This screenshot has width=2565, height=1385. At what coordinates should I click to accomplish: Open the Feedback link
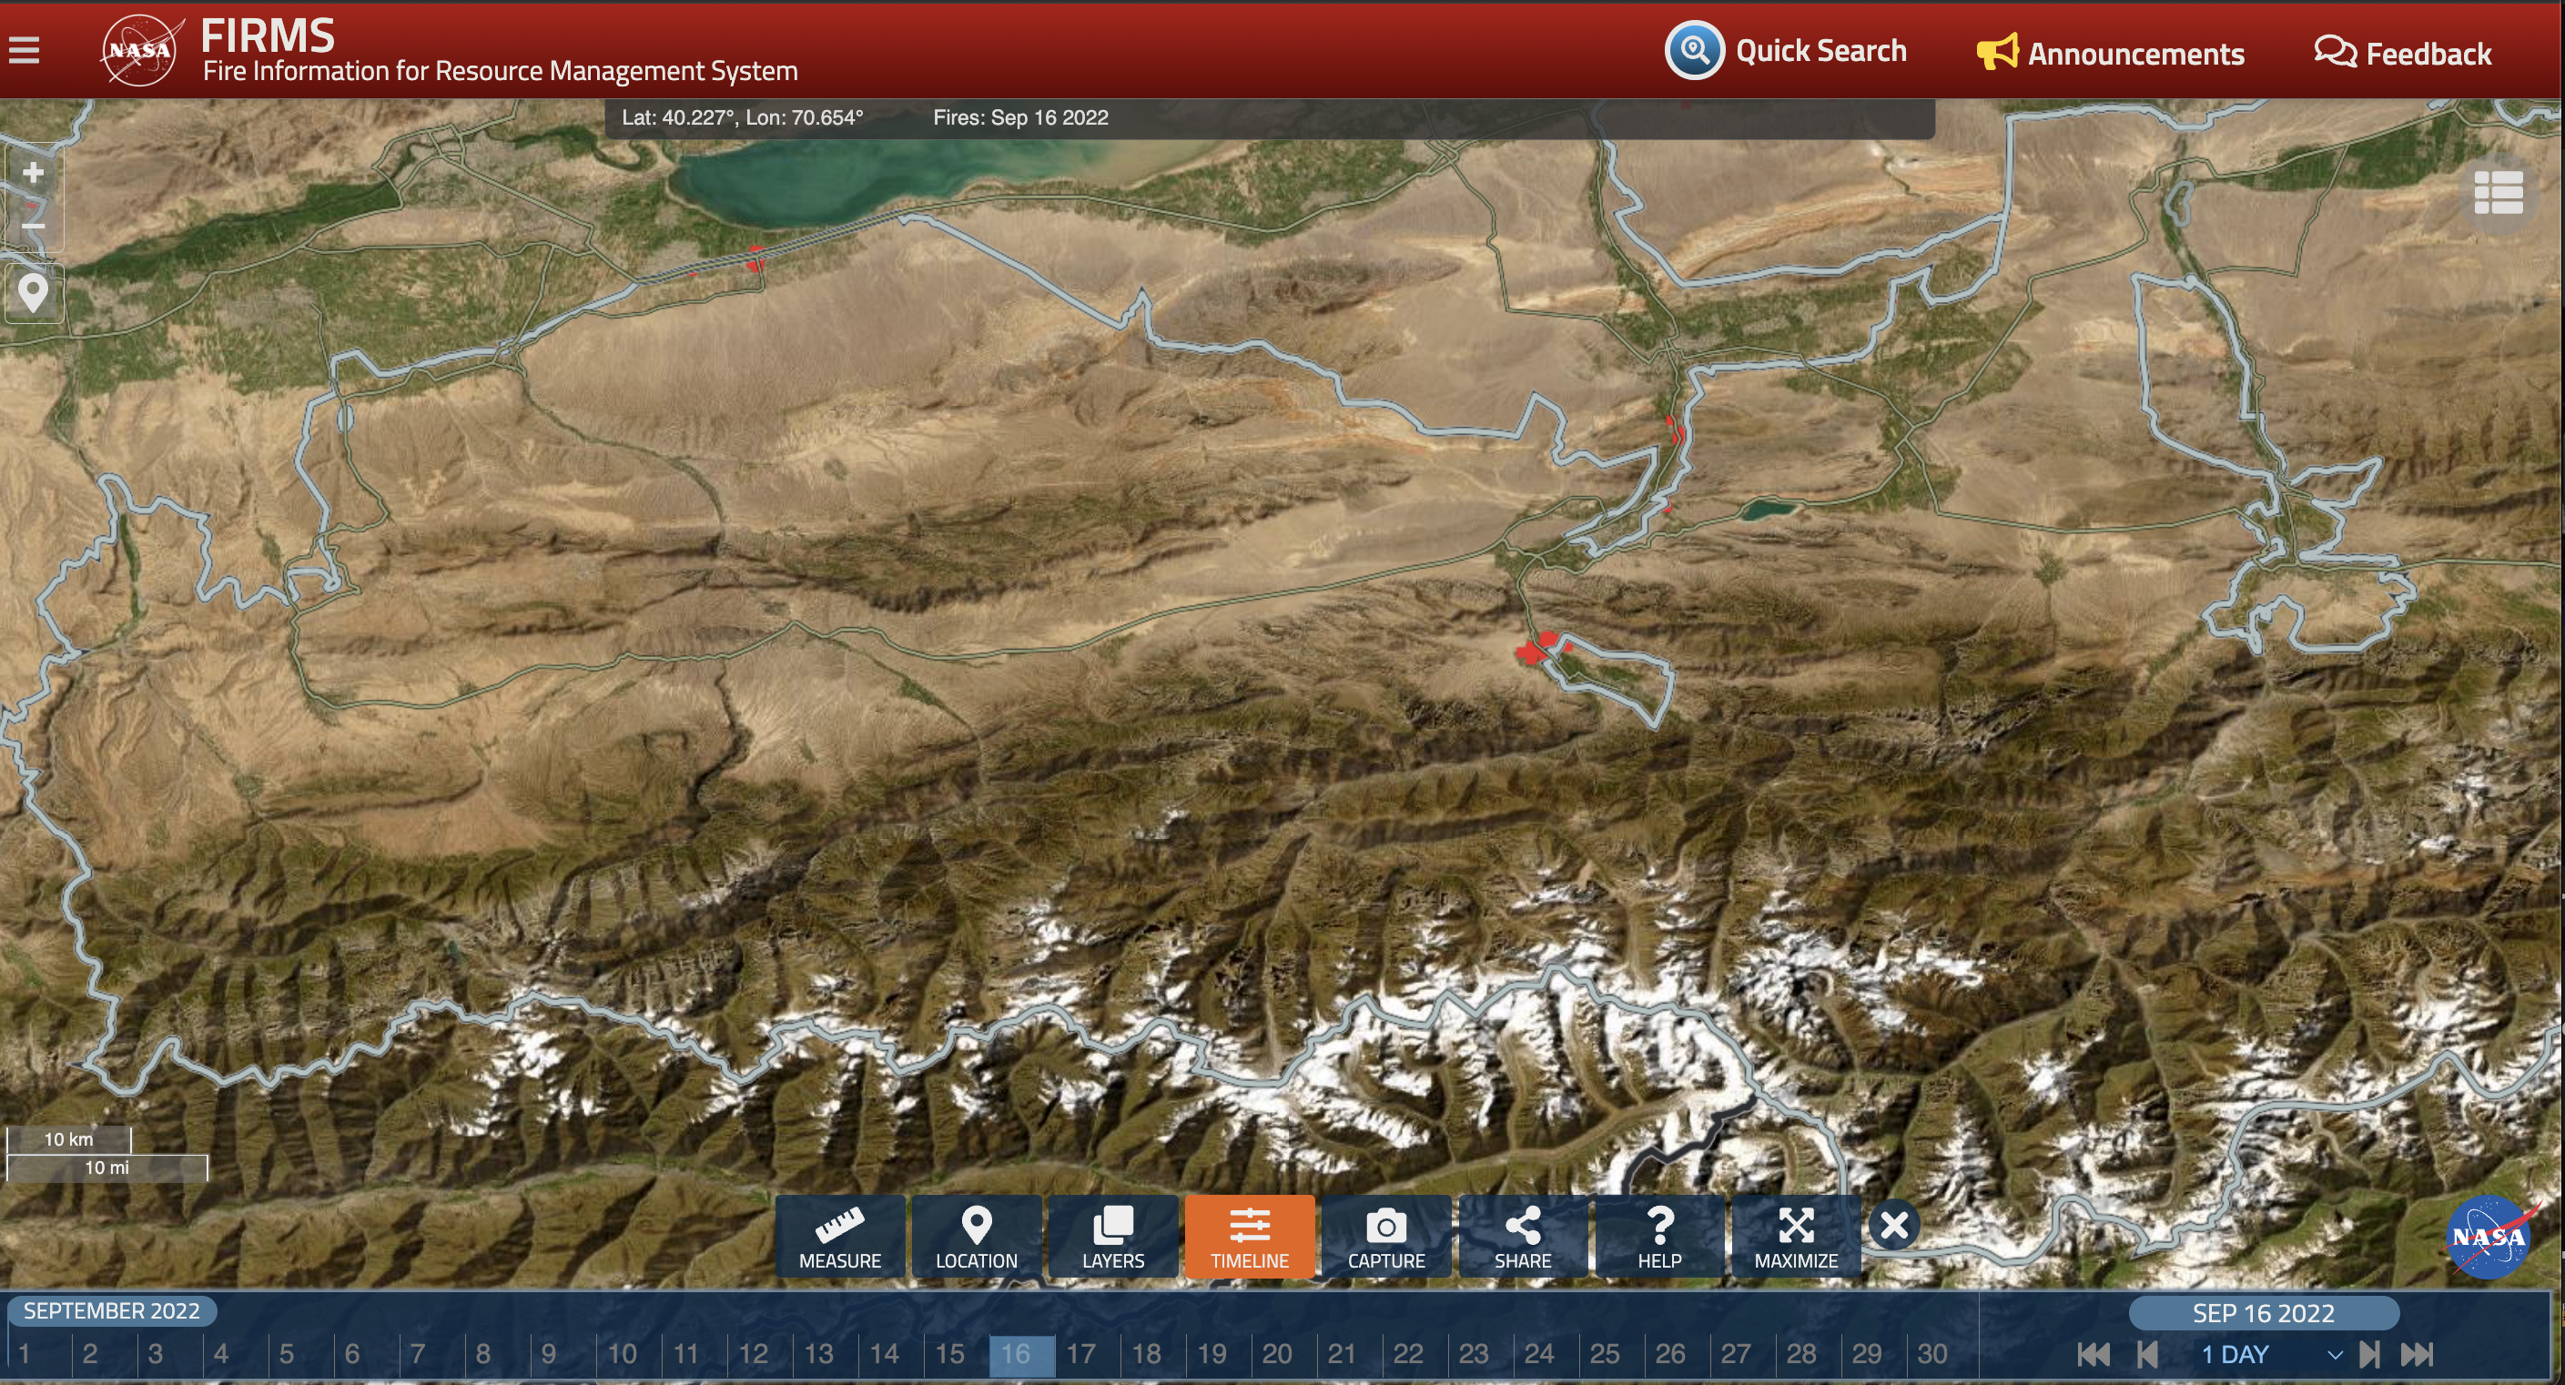(2403, 53)
